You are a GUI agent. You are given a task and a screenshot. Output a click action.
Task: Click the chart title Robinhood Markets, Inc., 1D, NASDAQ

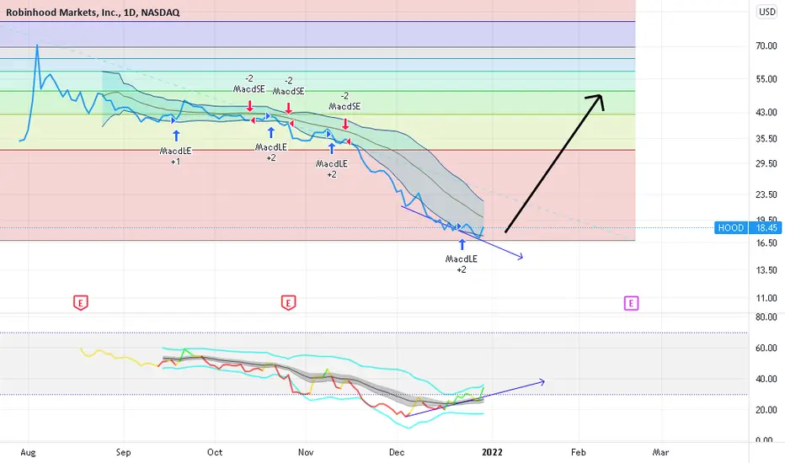pyautogui.click(x=93, y=13)
